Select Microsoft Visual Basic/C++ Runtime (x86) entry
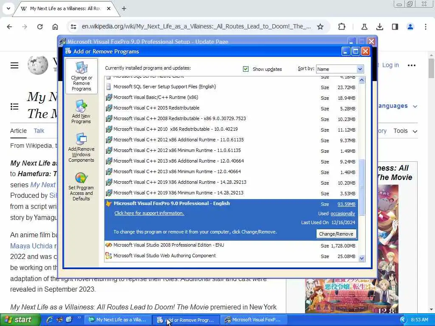This screenshot has width=435, height=326. pyautogui.click(x=232, y=98)
